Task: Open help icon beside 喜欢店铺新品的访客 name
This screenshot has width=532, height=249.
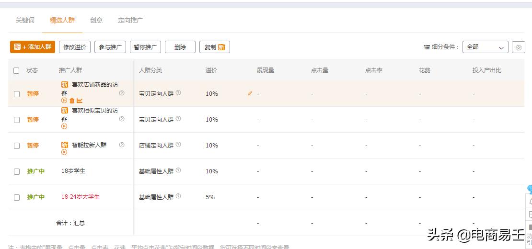Action: tap(122, 93)
